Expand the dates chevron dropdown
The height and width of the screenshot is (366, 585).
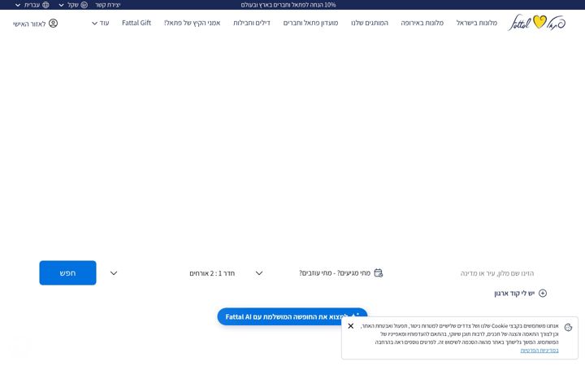click(259, 273)
